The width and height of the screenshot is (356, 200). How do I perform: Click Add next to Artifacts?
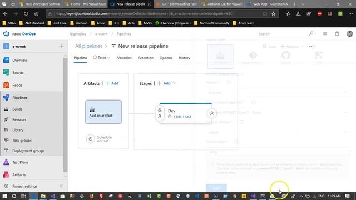[x=112, y=83]
